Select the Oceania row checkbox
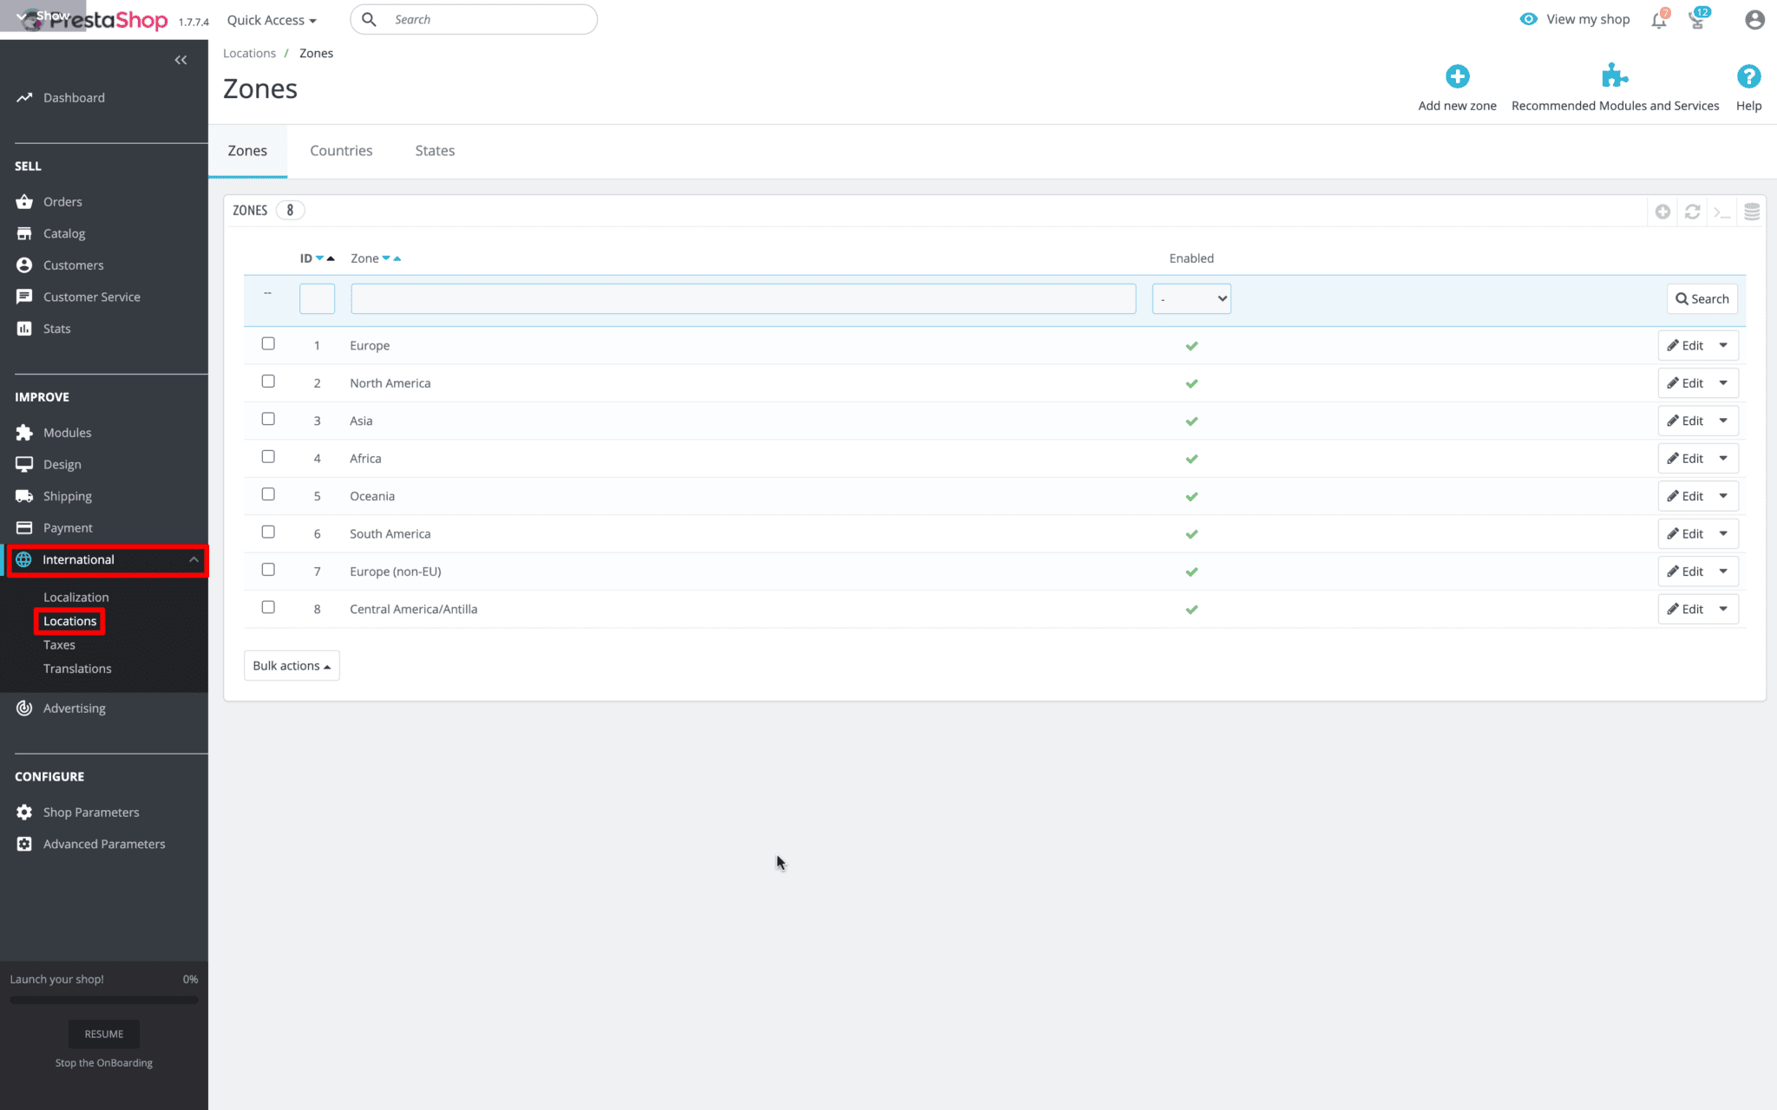Viewport: 1777px width, 1110px height. point(268,495)
